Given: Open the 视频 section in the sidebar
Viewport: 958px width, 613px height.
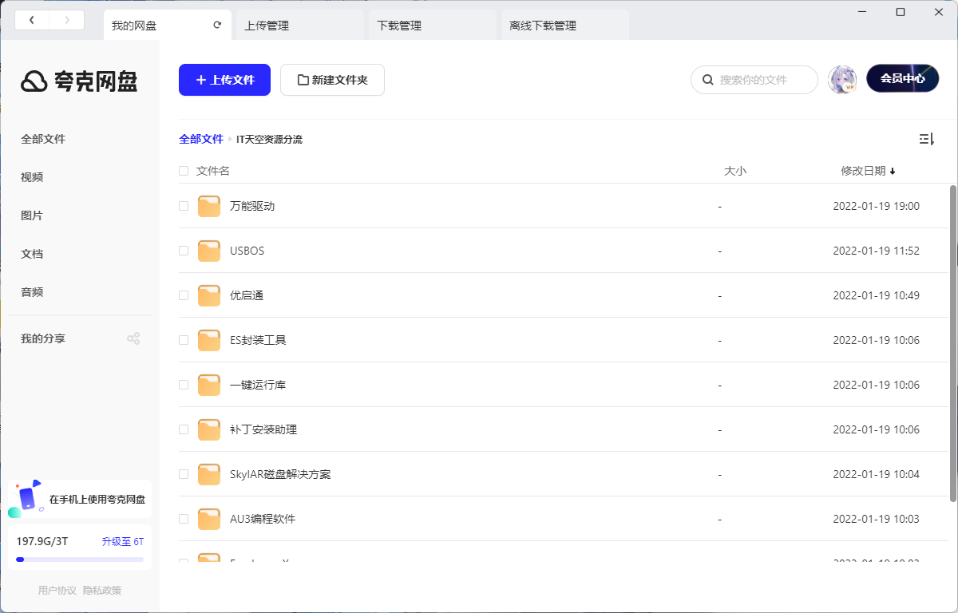Looking at the screenshot, I should pos(32,176).
